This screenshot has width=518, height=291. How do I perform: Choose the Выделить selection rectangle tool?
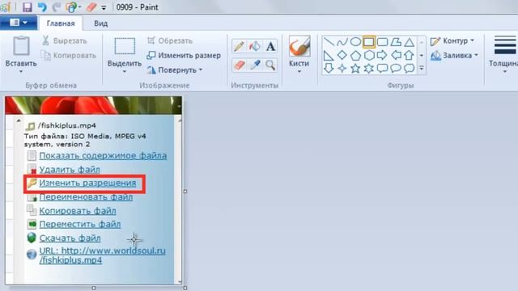coord(125,46)
